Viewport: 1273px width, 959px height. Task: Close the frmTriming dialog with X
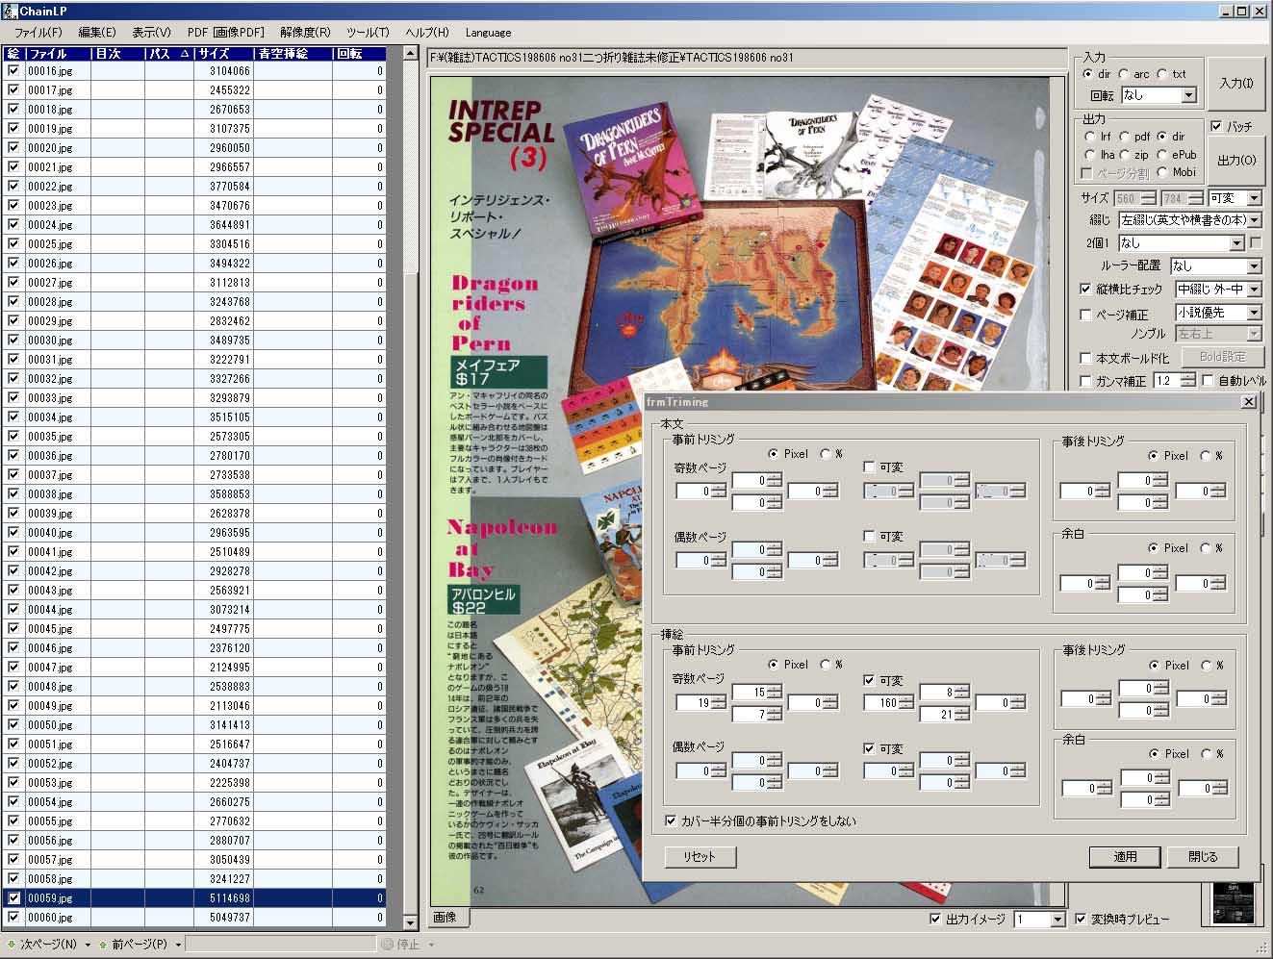point(1248,402)
